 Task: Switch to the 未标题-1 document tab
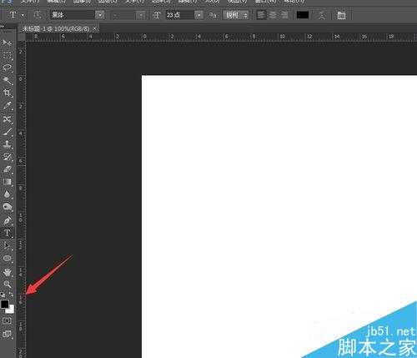[56, 28]
